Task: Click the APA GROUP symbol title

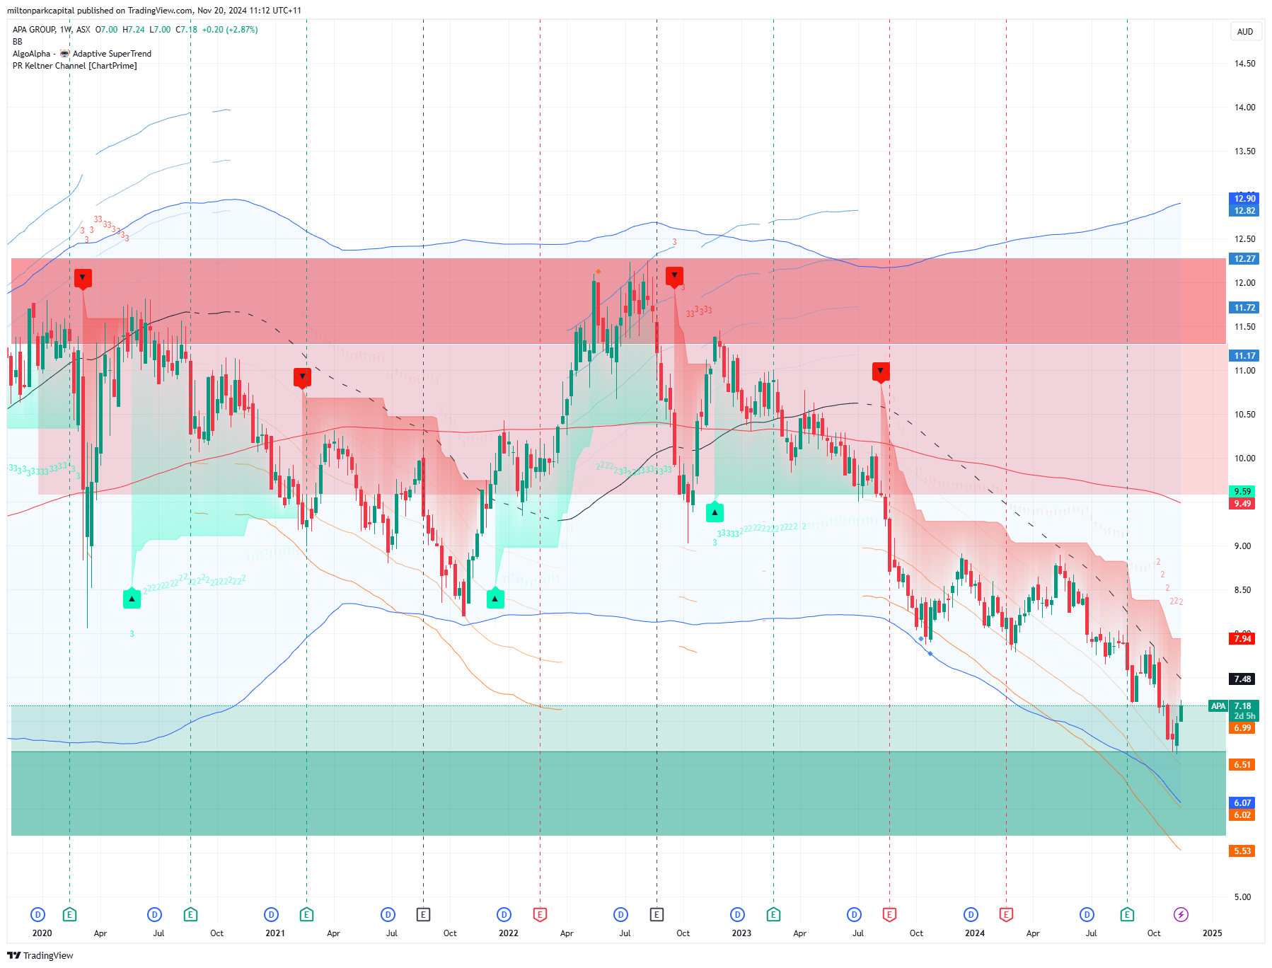Action: tap(34, 30)
